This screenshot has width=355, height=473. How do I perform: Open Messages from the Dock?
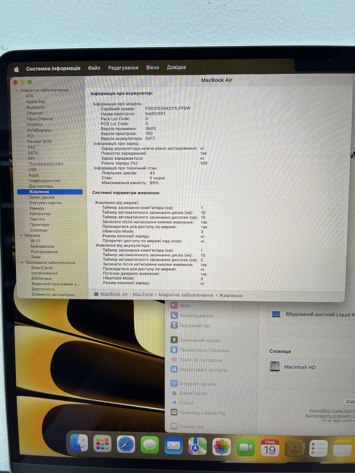(x=150, y=444)
